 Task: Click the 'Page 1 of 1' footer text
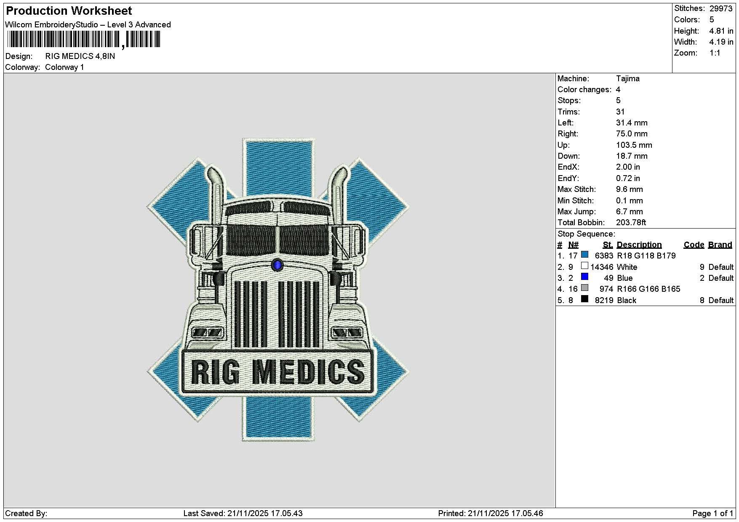point(712,513)
